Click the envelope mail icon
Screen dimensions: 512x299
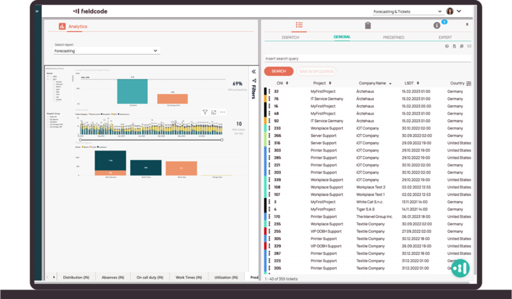coord(469,46)
